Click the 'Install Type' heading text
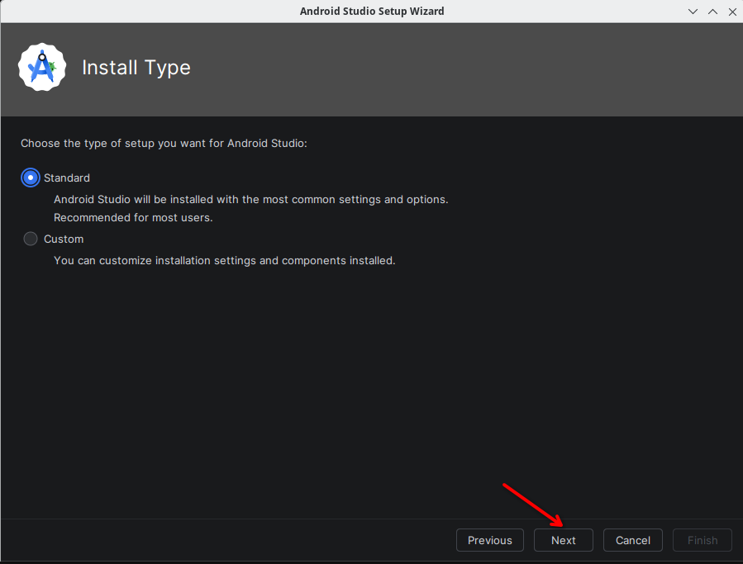 click(x=136, y=68)
